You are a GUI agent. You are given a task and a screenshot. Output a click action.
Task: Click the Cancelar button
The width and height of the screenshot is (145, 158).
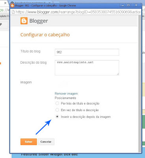point(46,142)
